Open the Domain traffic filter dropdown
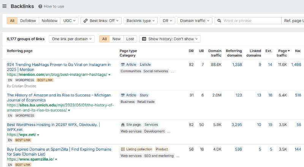This screenshot has width=304, height=167. 195,21
